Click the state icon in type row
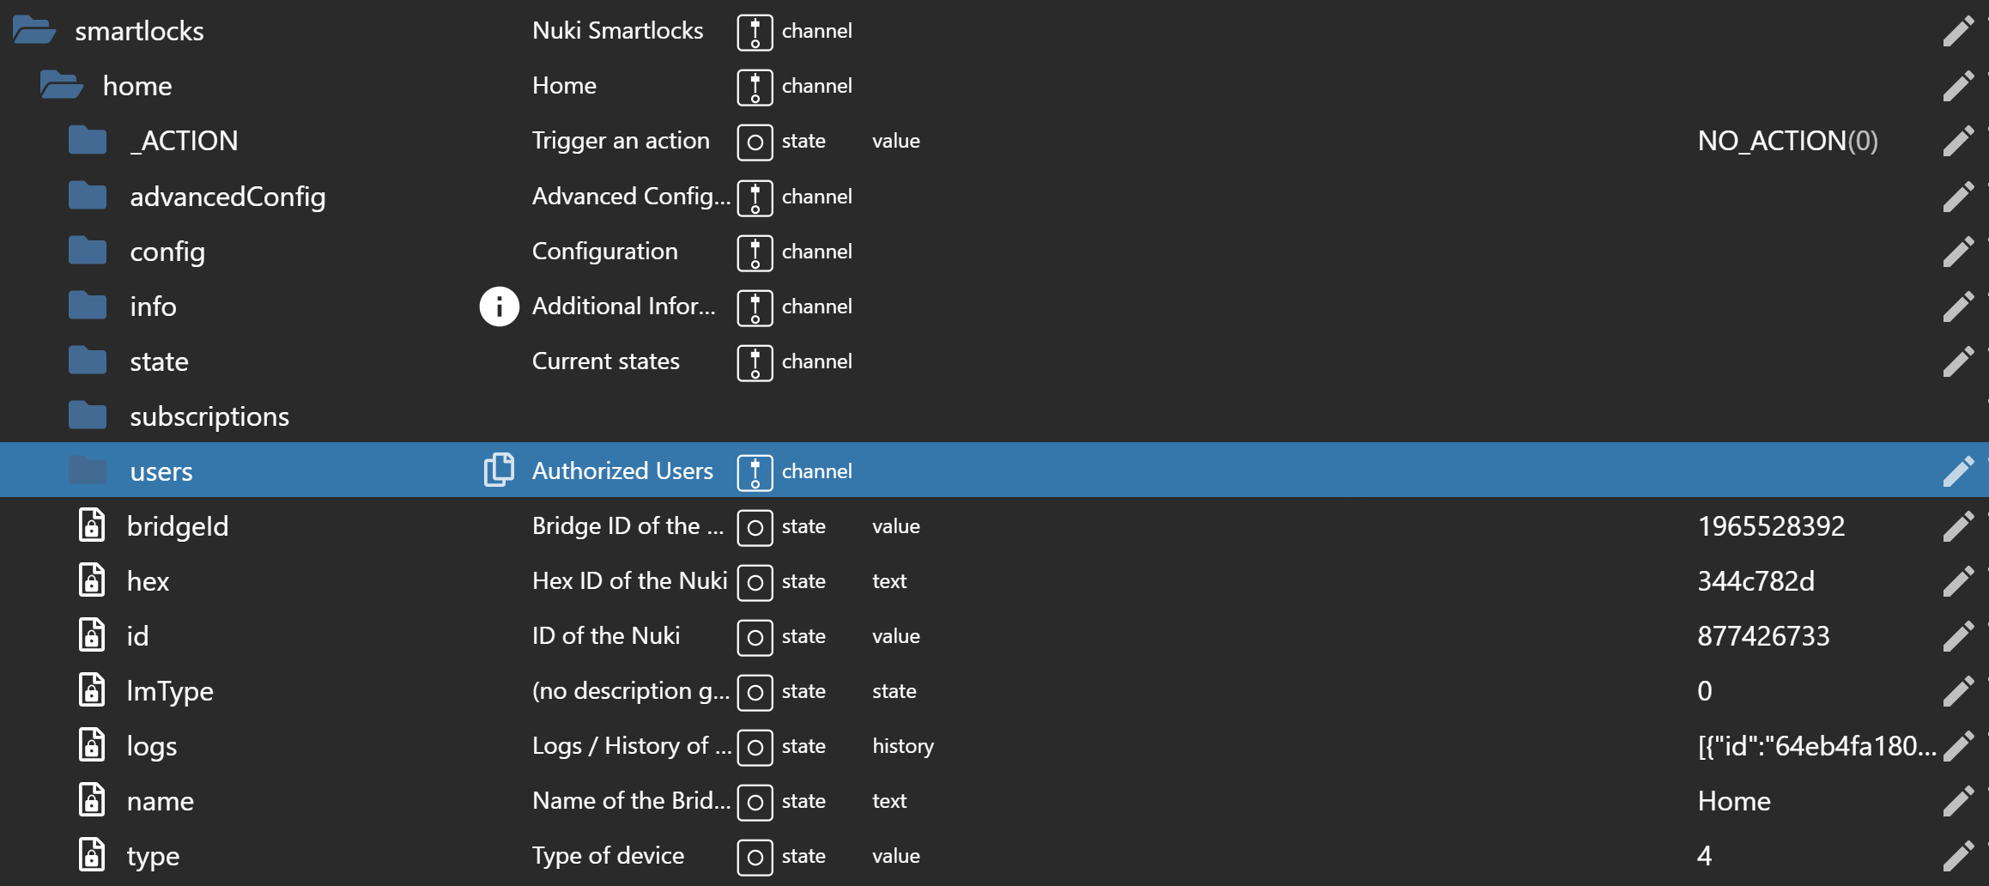Image resolution: width=1989 pixels, height=886 pixels. 755,856
